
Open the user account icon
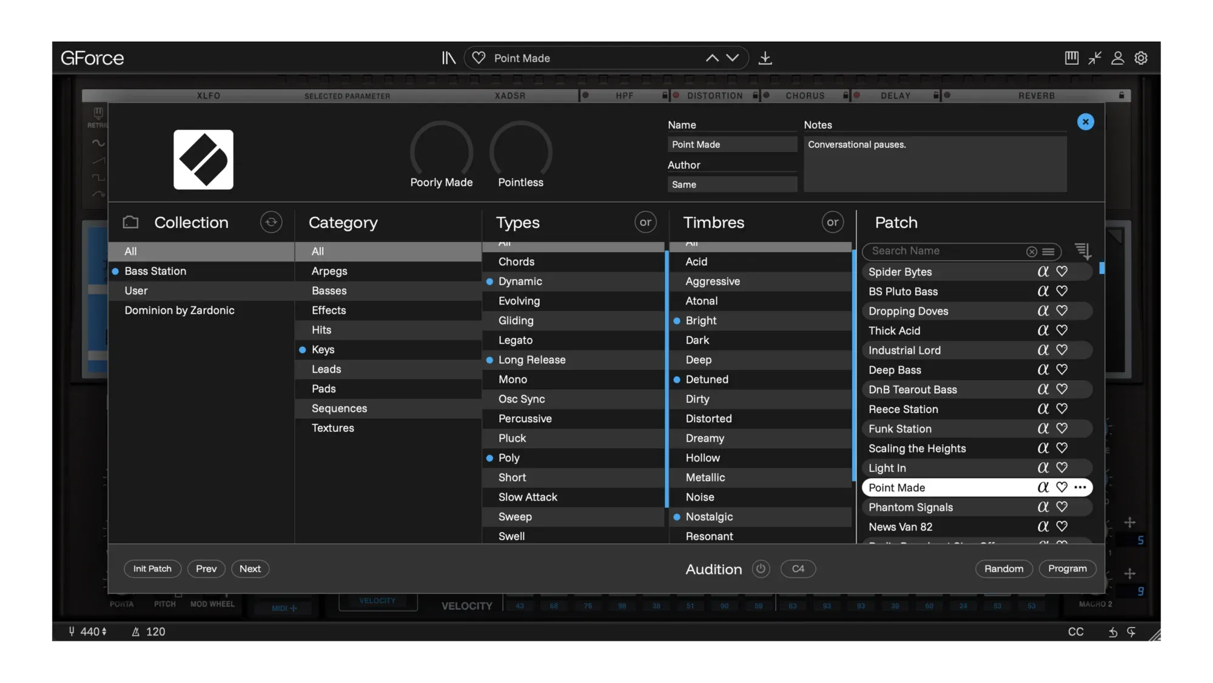1118,58
